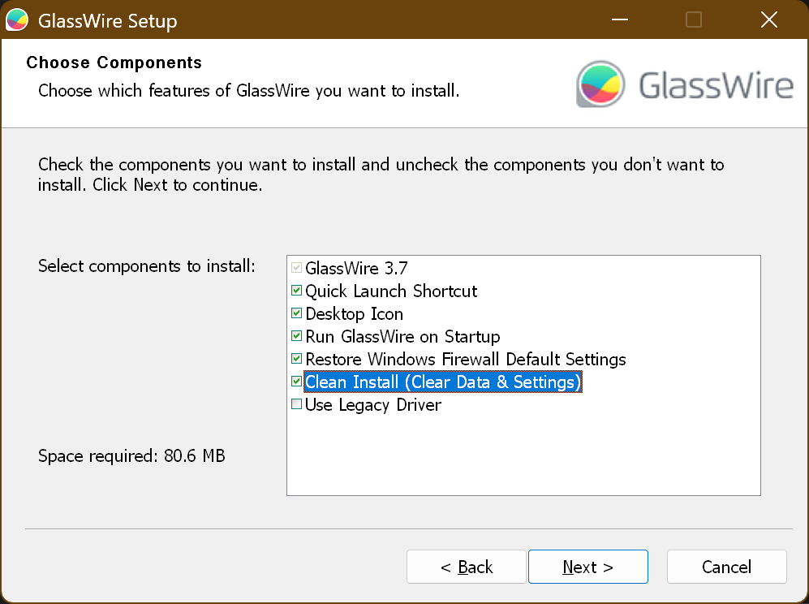Go back with the Back button
This screenshot has width=809, height=604.
(467, 567)
